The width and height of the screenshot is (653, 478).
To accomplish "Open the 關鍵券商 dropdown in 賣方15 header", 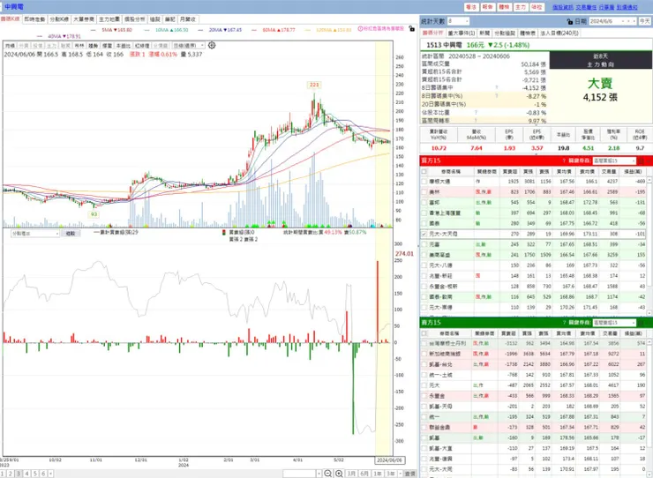I will click(x=615, y=323).
